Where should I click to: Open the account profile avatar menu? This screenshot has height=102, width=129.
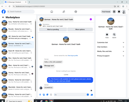coord(124,12)
